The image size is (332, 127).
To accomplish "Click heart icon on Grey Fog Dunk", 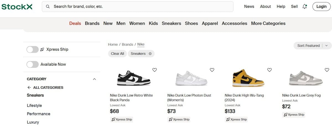I will coord(327,70).
